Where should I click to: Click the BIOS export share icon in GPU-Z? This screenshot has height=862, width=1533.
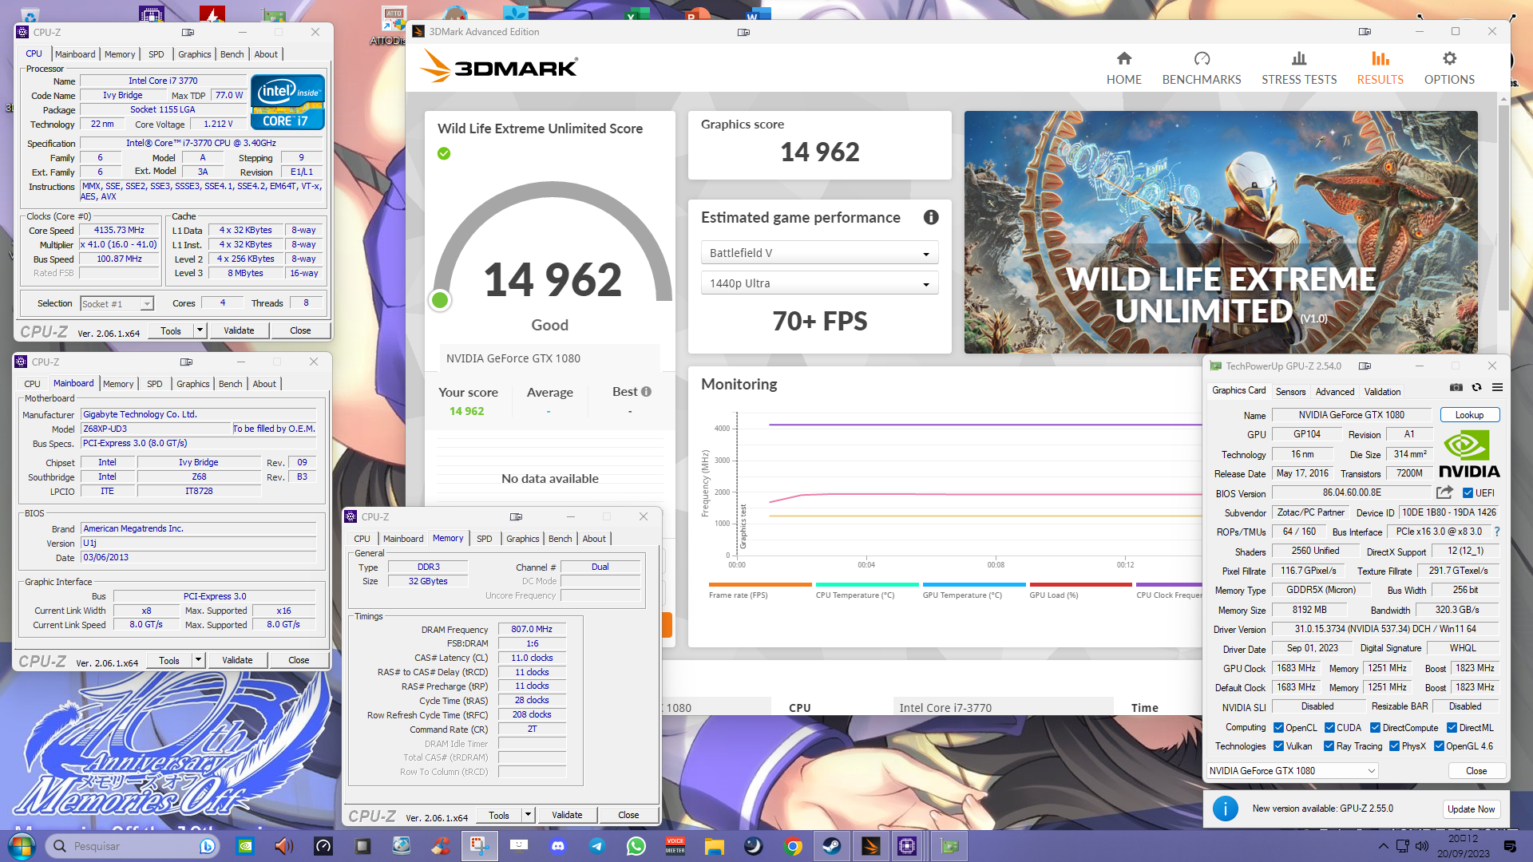pyautogui.click(x=1444, y=492)
